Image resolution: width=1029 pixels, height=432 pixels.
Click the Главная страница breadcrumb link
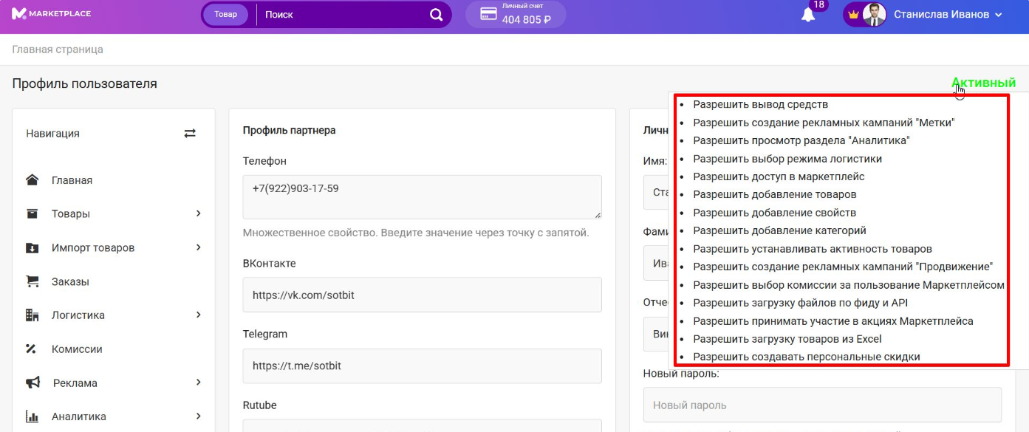58,49
